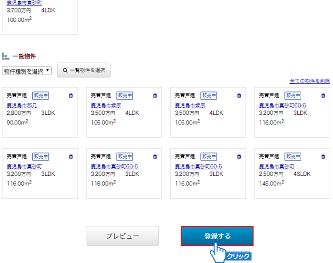The height and width of the screenshot is (263, 333).
Task: Click the プレビュー button
Action: point(123,236)
